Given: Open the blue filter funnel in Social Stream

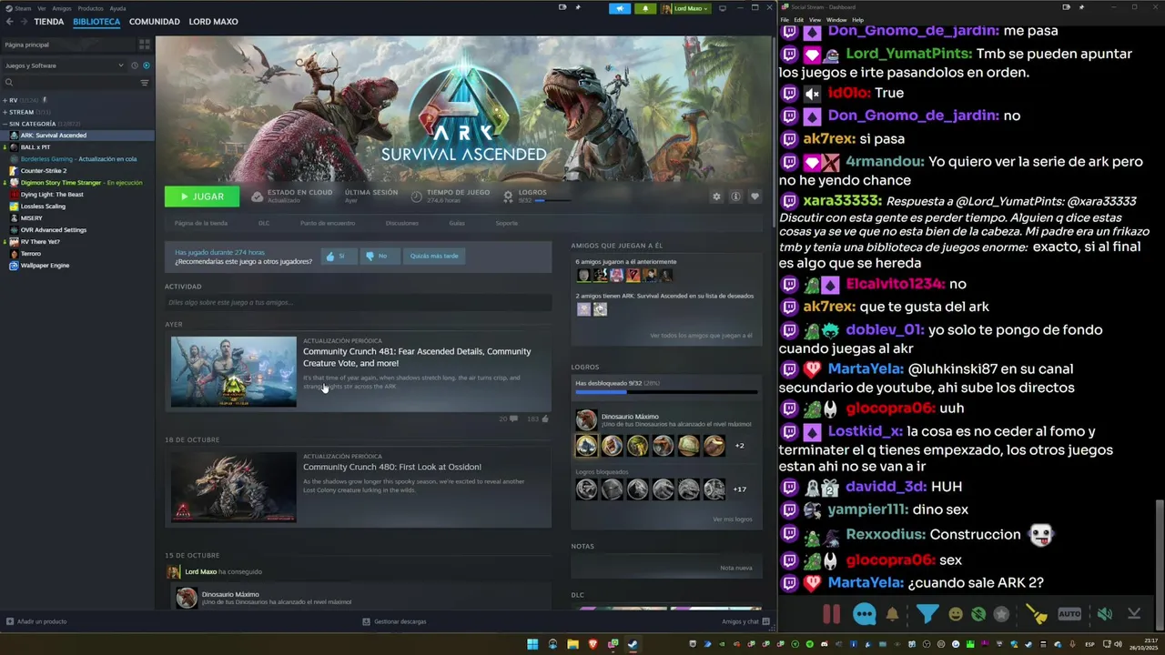Looking at the screenshot, I should click(x=927, y=614).
